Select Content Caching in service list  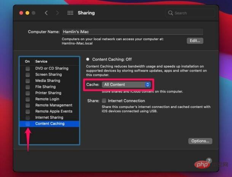tap(50, 124)
